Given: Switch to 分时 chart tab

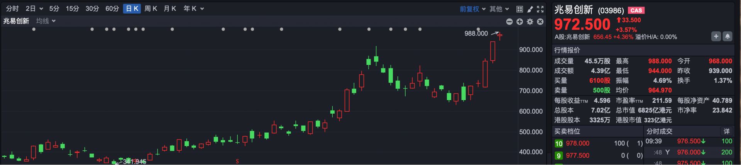Looking at the screenshot, I should [x=12, y=9].
